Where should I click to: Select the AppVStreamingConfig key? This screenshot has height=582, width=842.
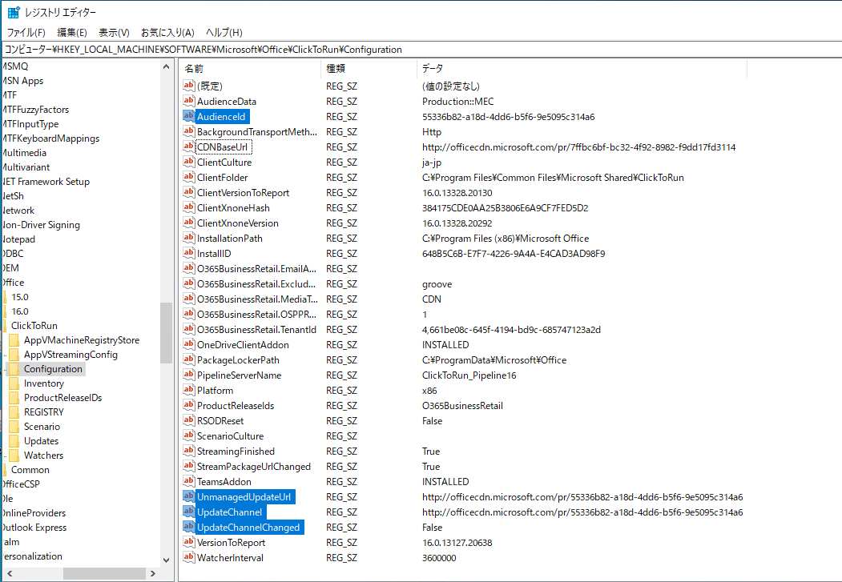(71, 355)
